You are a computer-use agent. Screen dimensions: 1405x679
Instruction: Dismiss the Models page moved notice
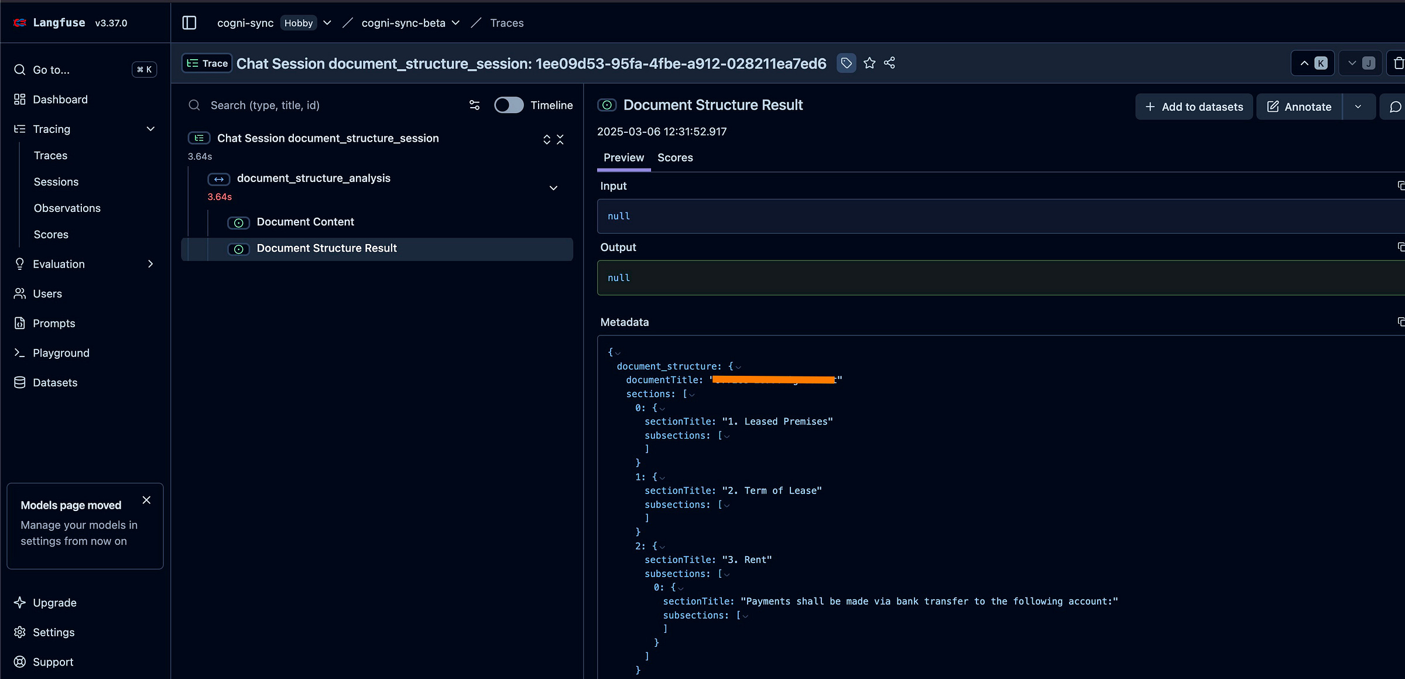(x=146, y=500)
